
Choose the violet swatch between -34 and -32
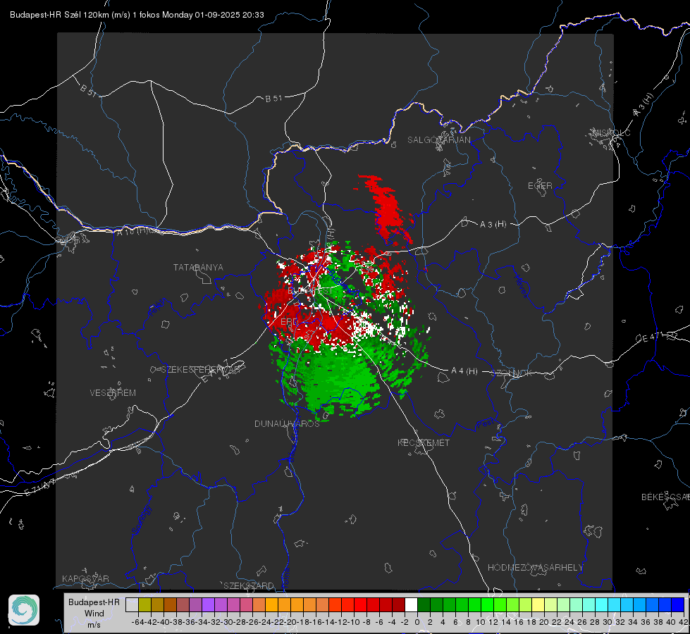coord(208,604)
